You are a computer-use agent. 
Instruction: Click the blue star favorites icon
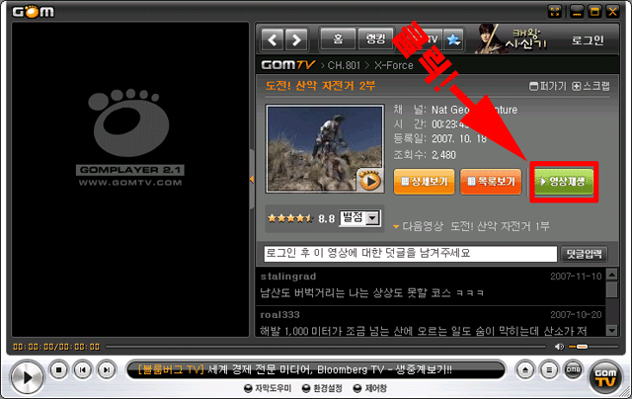tap(454, 40)
